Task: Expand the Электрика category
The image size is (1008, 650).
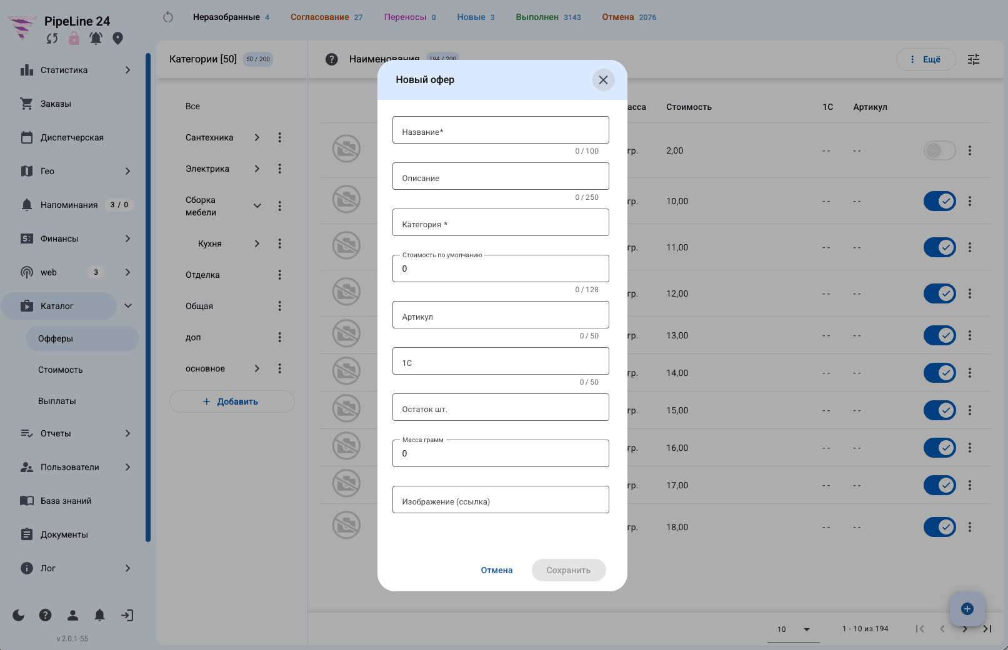Action: point(257,169)
